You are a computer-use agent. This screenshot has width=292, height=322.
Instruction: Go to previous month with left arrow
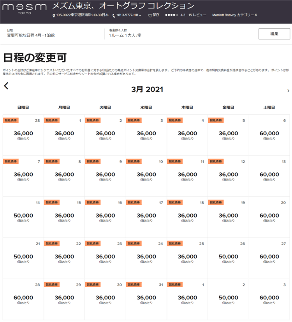click(6, 86)
